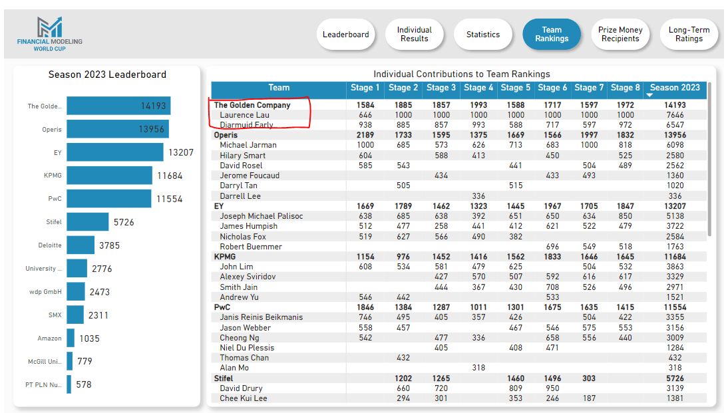Sort by Stage 1 column header

click(x=365, y=88)
